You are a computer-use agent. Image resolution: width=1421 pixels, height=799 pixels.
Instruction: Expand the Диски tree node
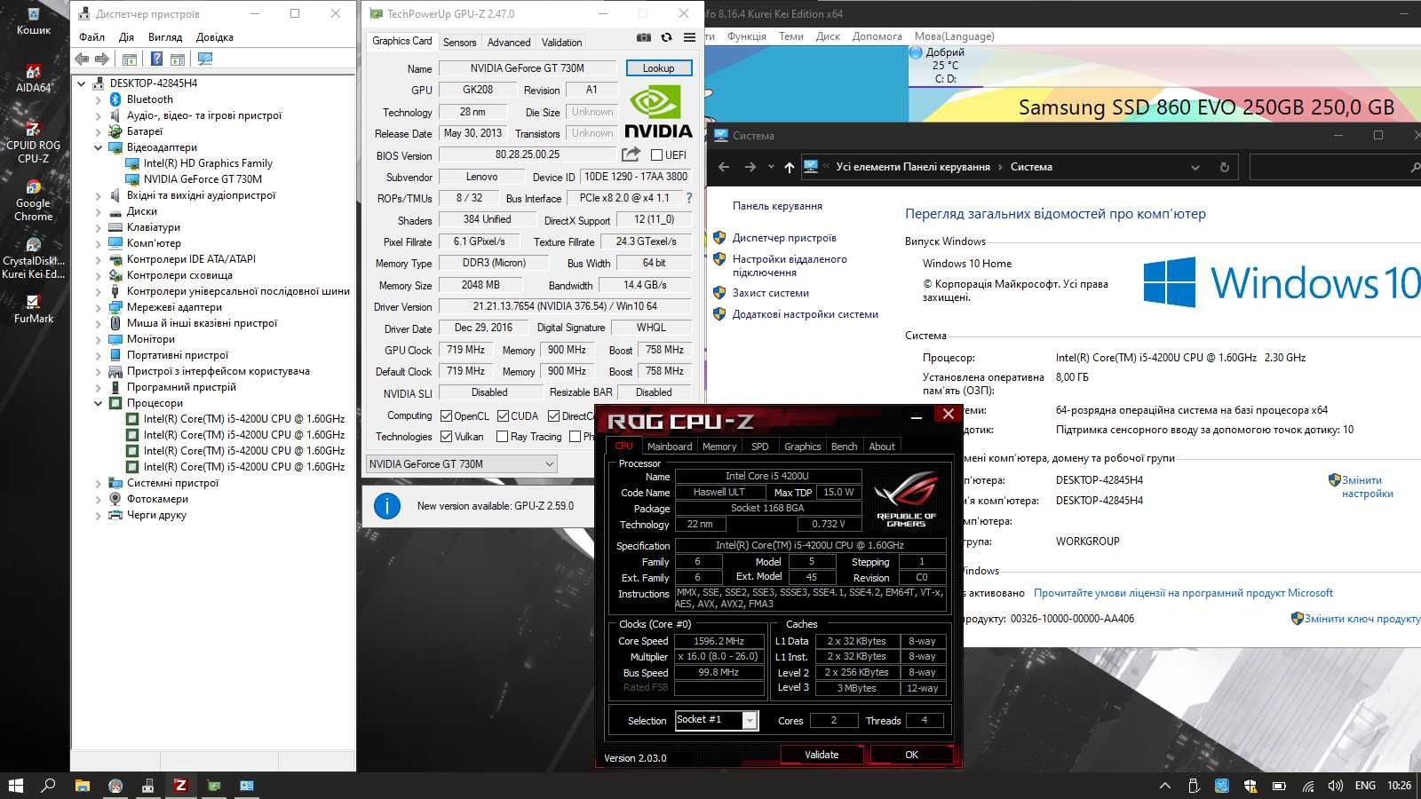click(x=98, y=211)
